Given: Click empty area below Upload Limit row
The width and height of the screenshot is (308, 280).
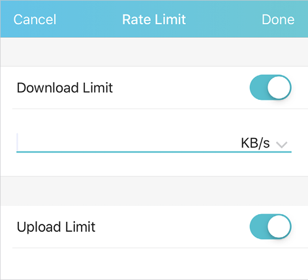Looking at the screenshot, I should tap(154, 263).
